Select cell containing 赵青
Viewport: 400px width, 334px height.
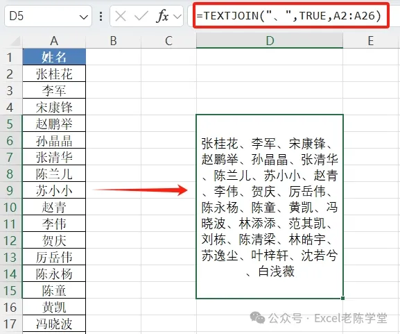point(54,207)
